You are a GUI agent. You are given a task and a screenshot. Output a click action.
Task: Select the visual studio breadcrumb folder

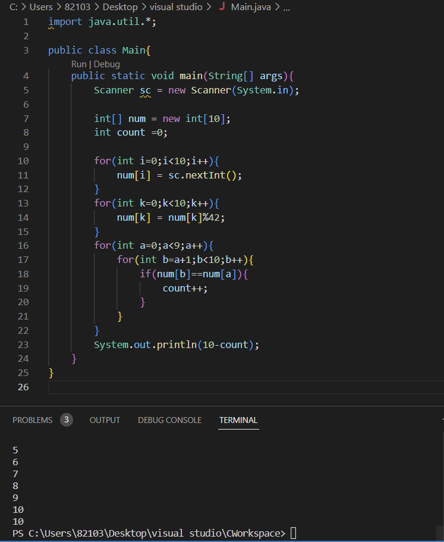(x=176, y=7)
